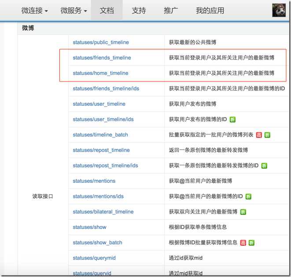
Task: Open statuses/public_timeline link
Action: (101, 42)
